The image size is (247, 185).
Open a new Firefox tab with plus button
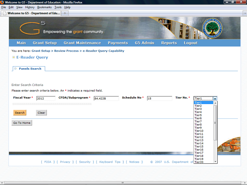[x=65, y=13]
